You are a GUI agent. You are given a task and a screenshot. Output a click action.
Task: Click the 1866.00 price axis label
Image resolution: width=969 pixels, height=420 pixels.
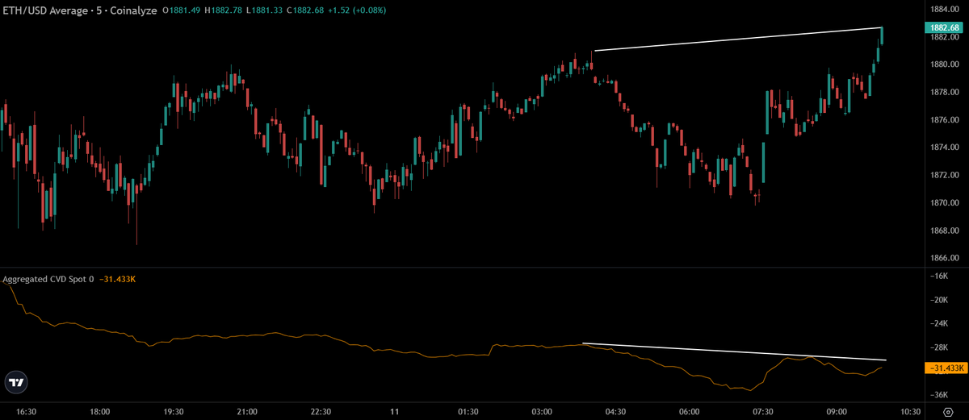tap(944, 259)
